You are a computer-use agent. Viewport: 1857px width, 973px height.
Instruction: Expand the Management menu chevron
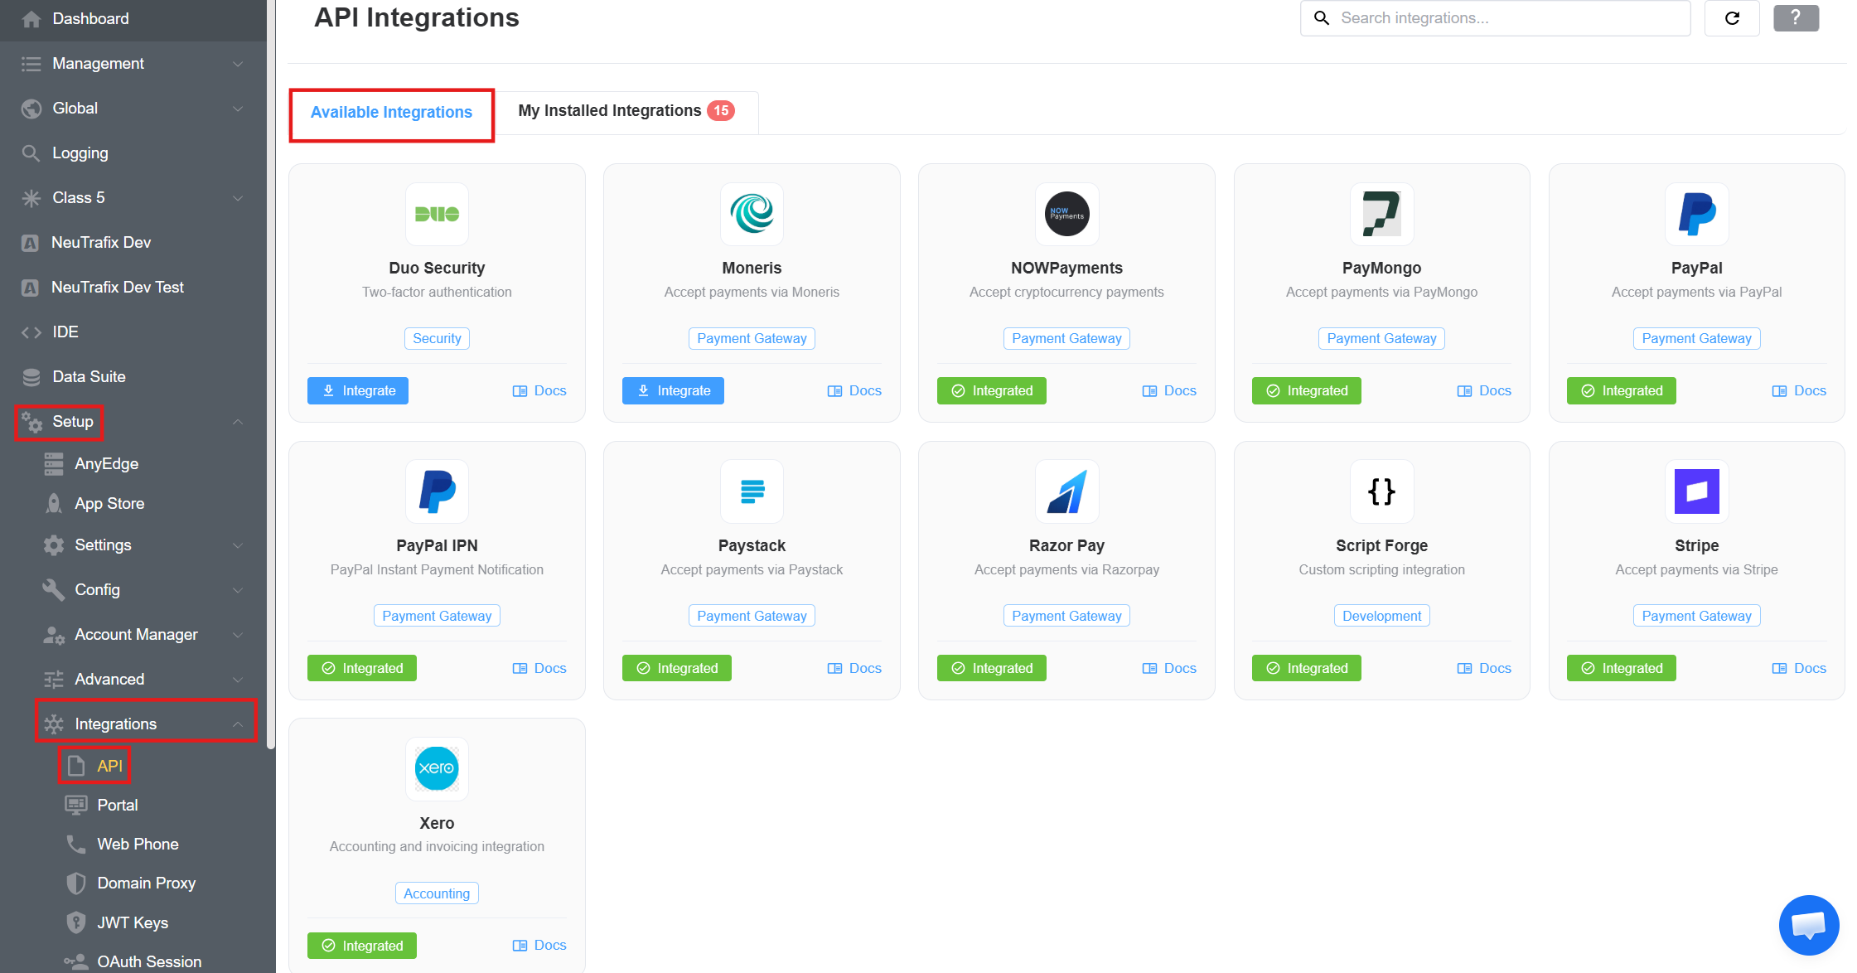[x=238, y=64]
